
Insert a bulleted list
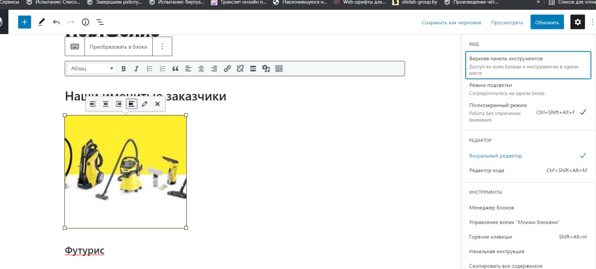[149, 69]
